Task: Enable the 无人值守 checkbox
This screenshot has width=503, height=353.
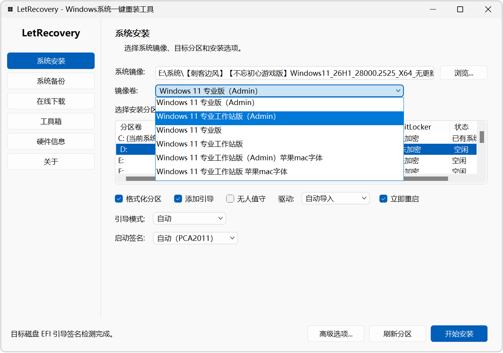Action: click(x=230, y=199)
